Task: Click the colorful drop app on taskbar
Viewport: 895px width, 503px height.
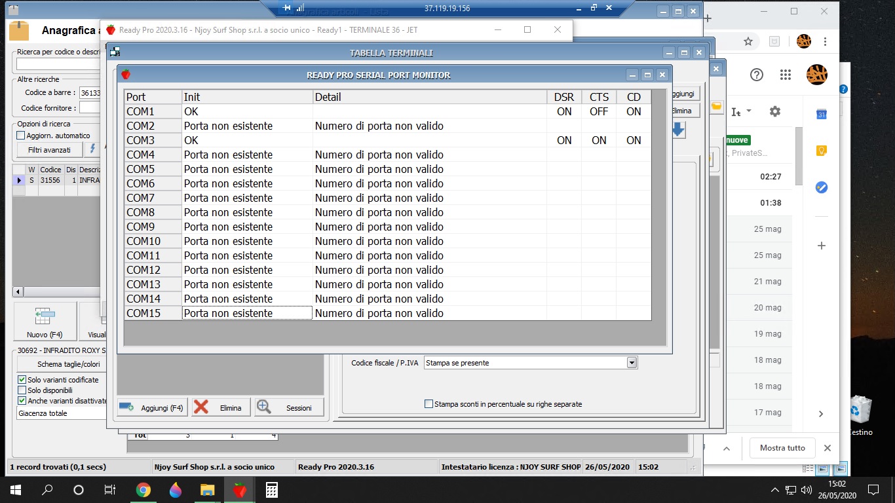Action: (x=175, y=489)
